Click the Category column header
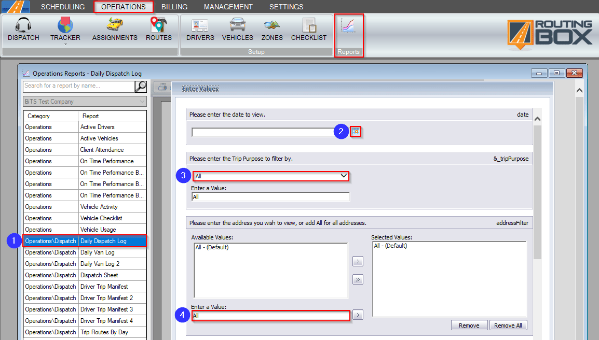 click(51, 116)
